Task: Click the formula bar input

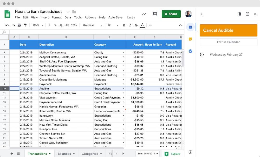Action: (96, 32)
